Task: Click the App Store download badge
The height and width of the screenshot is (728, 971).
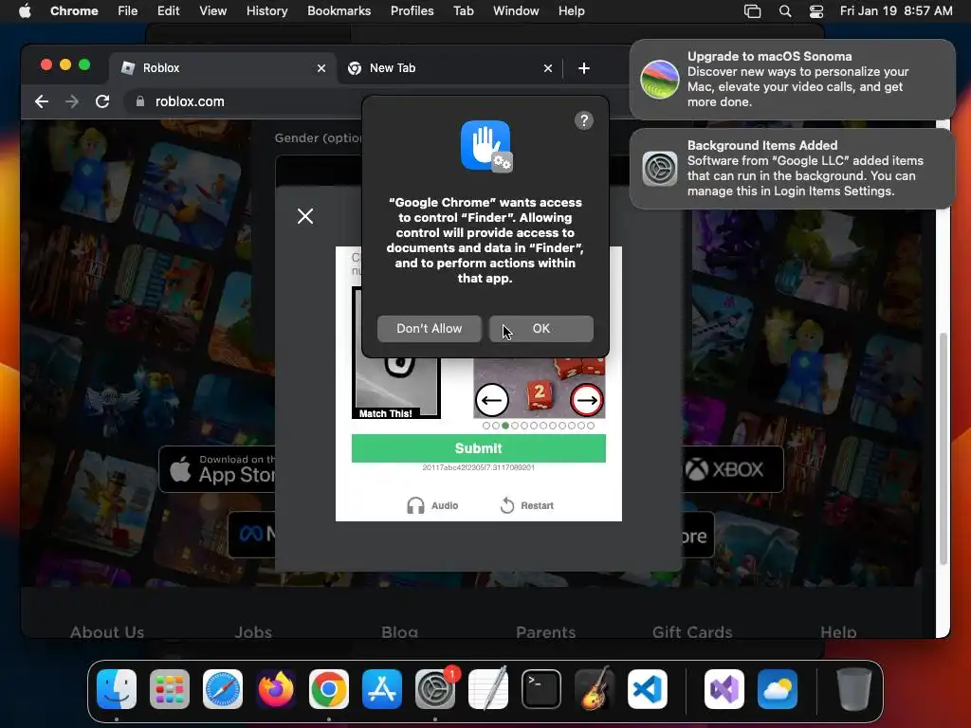Action: 217,469
